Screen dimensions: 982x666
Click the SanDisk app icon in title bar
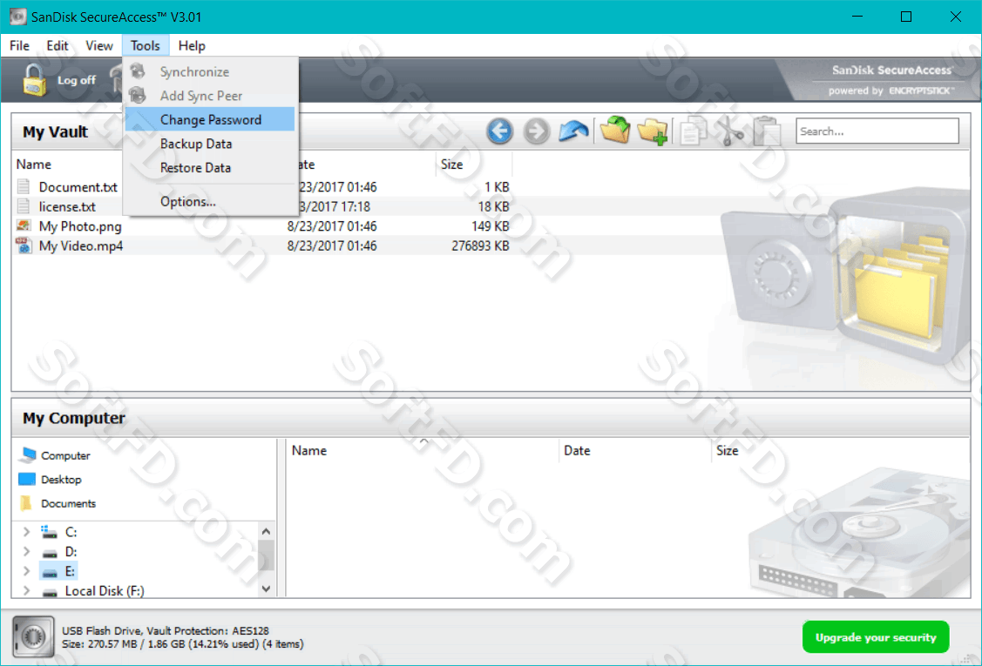tap(19, 17)
